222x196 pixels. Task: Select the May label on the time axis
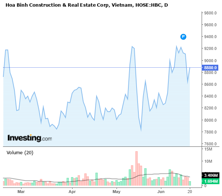pyautogui.click(x=117, y=192)
